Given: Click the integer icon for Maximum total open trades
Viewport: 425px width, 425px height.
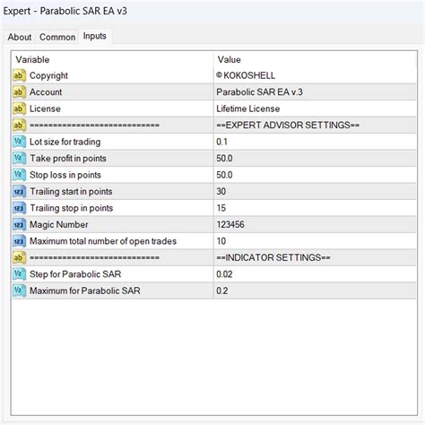Looking at the screenshot, I should [x=19, y=241].
